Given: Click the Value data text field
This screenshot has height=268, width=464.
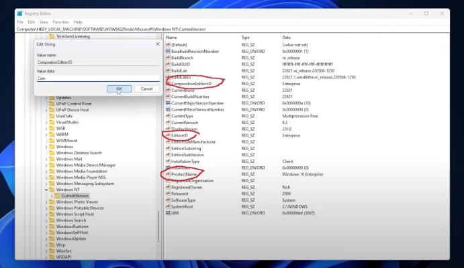Looking at the screenshot, I should pyautogui.click(x=97, y=78).
